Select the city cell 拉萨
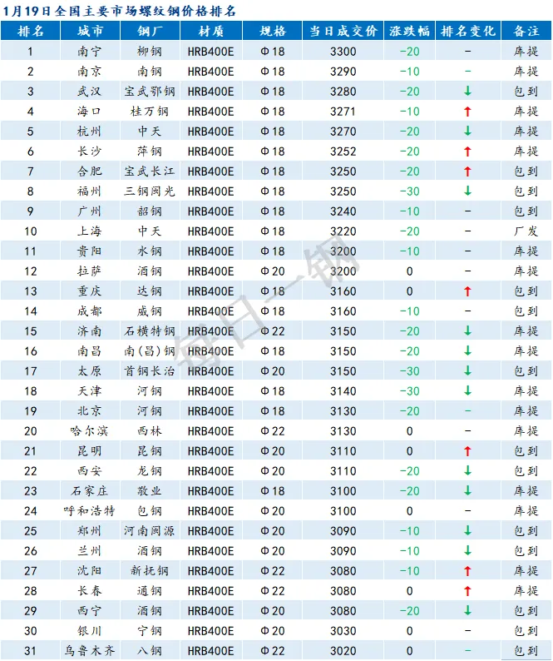 point(89,271)
